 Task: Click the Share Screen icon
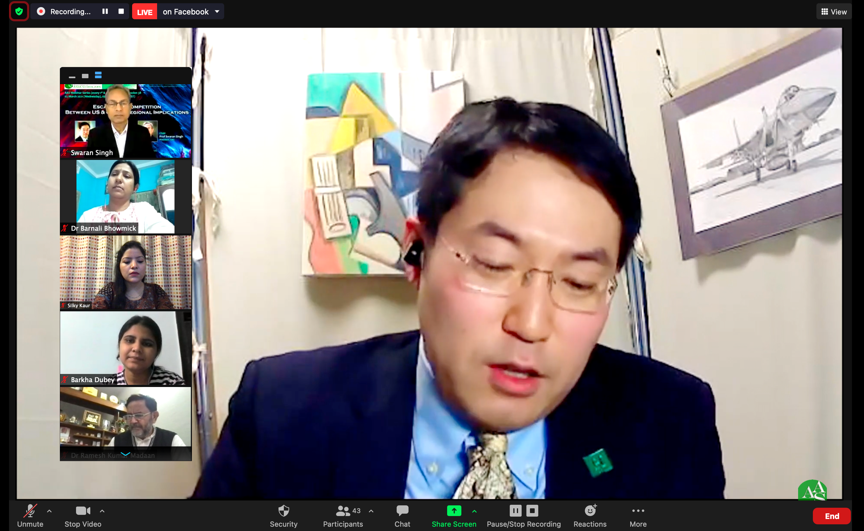point(454,511)
